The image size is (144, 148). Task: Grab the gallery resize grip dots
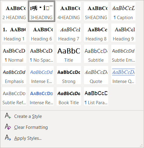click(x=141, y=146)
